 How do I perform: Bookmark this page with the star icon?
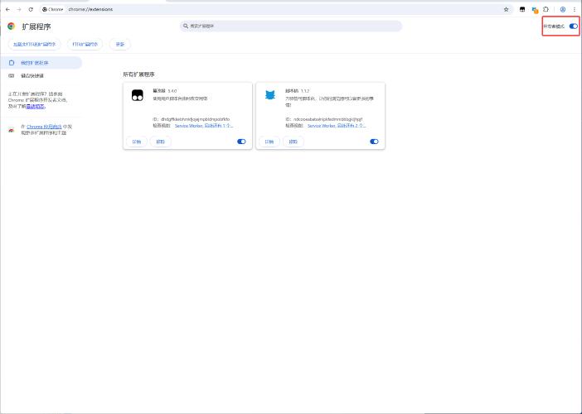click(x=506, y=9)
